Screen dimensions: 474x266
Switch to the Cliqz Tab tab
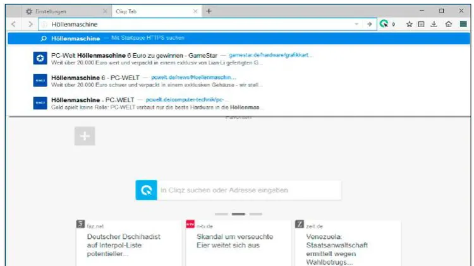tap(157, 11)
